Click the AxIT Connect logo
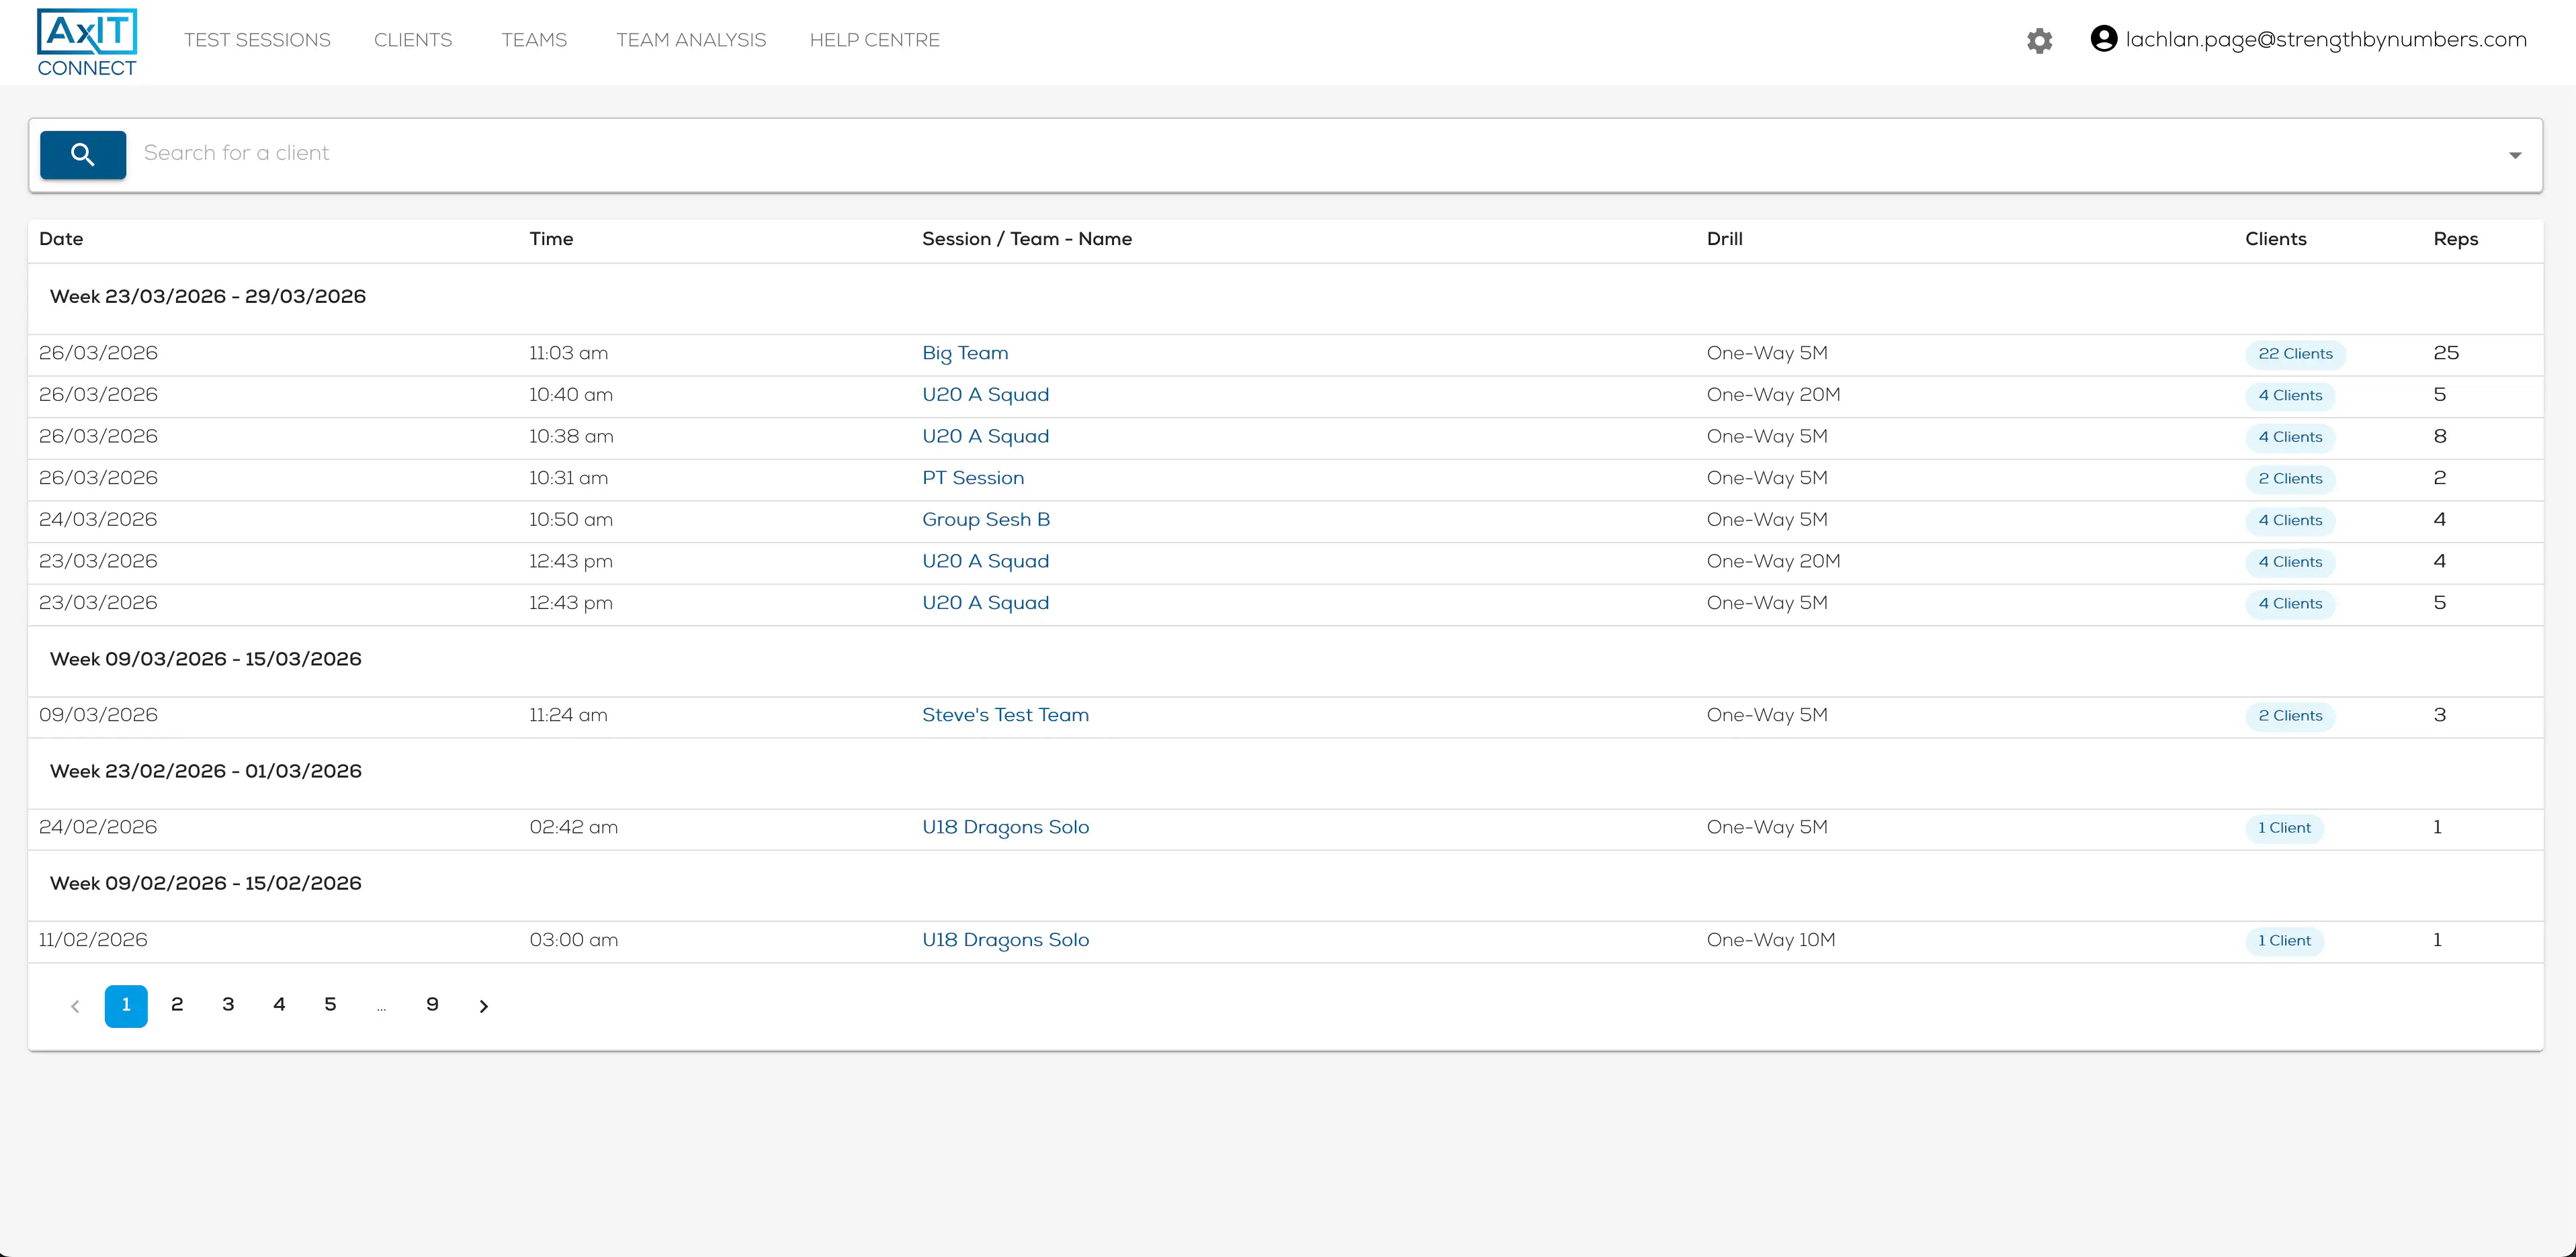 86,41
